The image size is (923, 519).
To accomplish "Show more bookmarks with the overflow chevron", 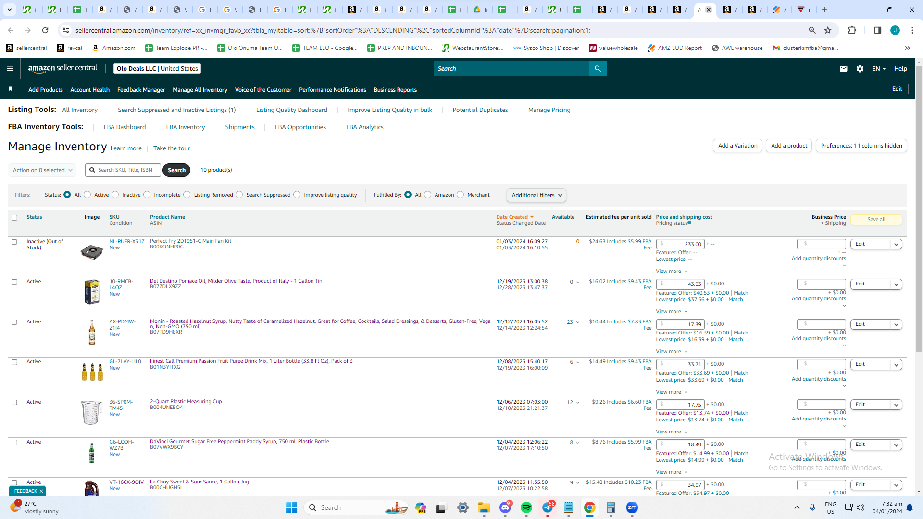I will 907,48.
